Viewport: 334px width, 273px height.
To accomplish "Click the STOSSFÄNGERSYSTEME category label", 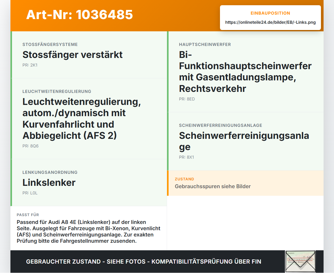I will [50, 45].
